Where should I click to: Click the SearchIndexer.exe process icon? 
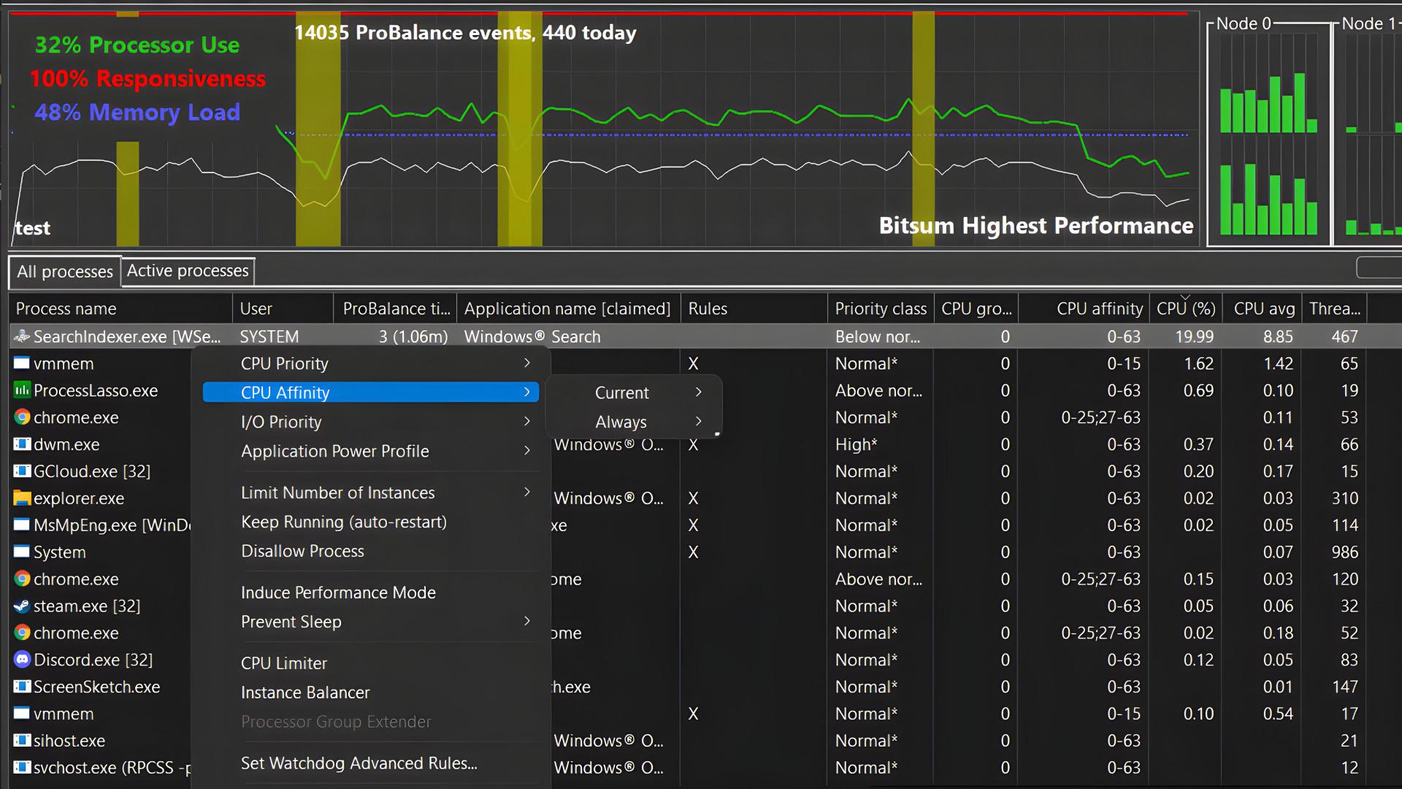coord(22,337)
